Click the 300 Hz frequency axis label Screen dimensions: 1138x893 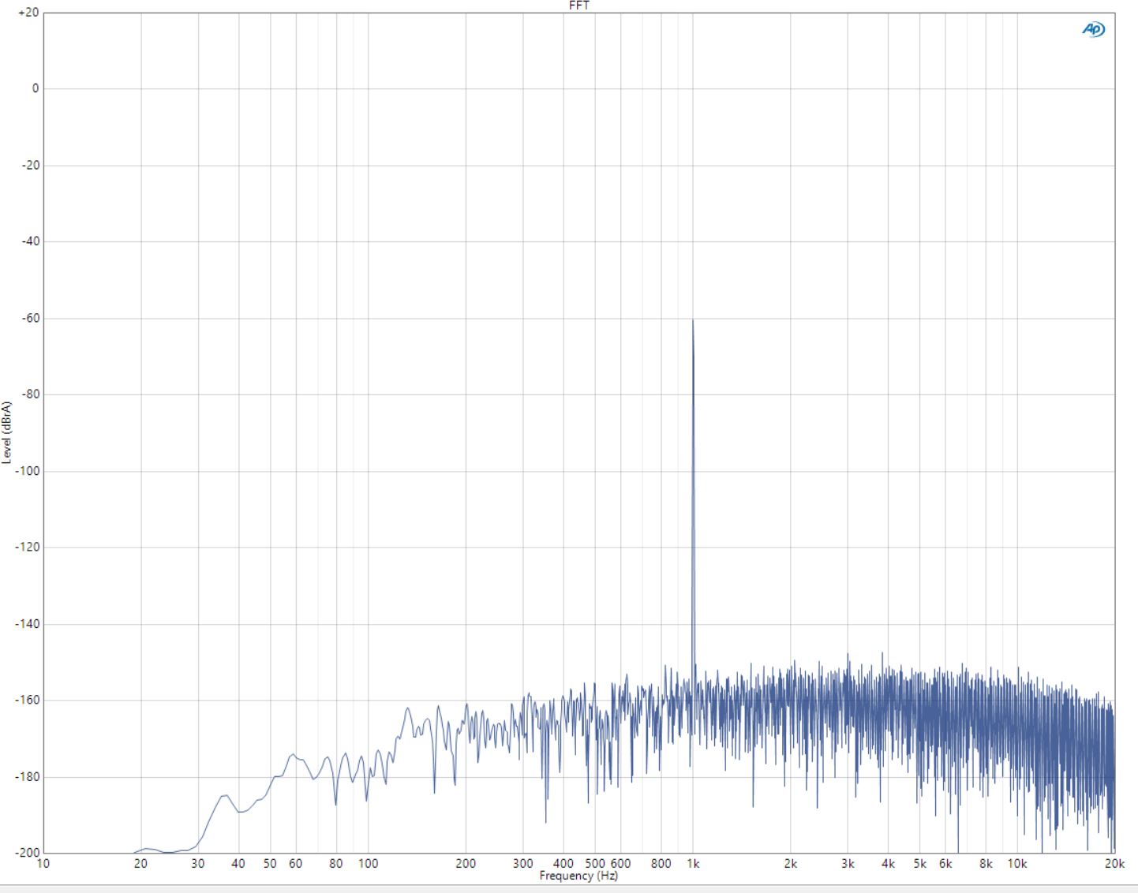522,864
